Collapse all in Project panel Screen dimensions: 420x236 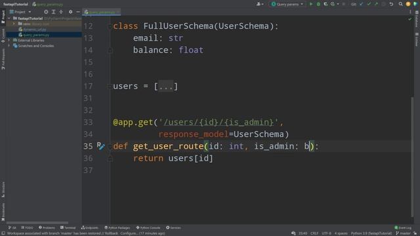pos(61,12)
